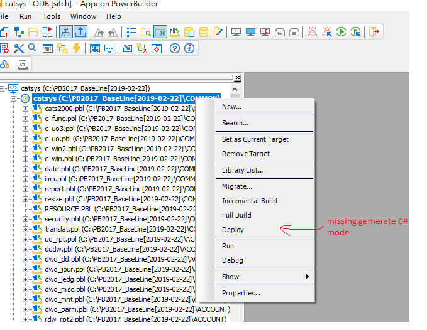Image resolution: width=427 pixels, height=330 pixels.
Task: Click the lightning bolt toolbar icon
Action: [x=77, y=48]
